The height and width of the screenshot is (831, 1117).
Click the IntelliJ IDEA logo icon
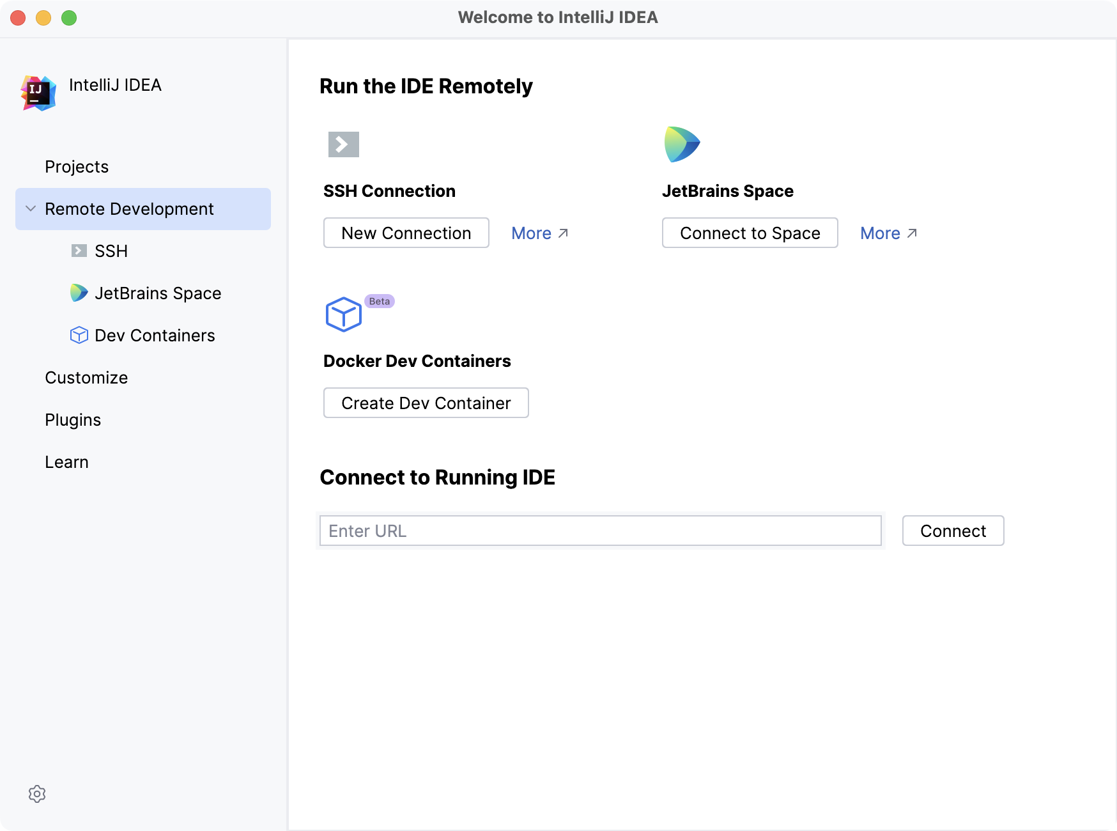click(x=38, y=93)
